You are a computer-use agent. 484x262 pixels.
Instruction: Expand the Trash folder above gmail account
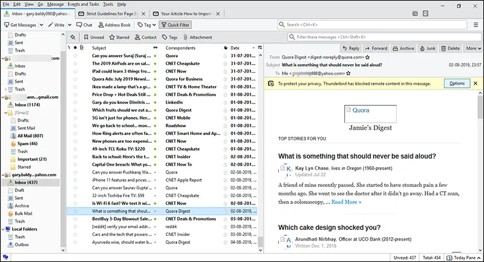(x=6, y=89)
